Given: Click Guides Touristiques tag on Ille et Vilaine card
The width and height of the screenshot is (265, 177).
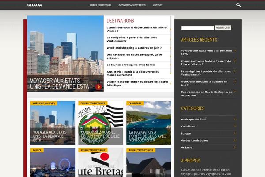Looking at the screenshot, I should click(93, 103).
